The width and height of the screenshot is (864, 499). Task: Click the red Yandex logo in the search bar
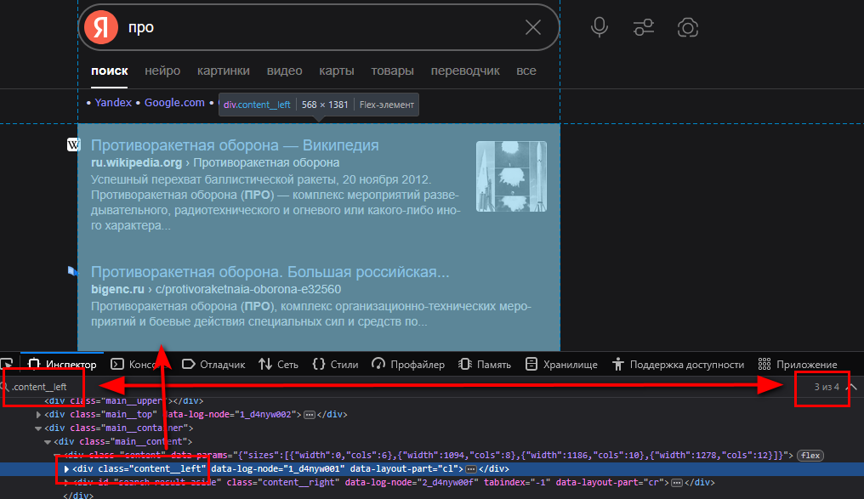[x=101, y=27]
